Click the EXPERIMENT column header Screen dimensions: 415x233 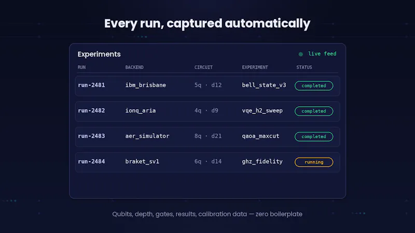click(x=255, y=67)
